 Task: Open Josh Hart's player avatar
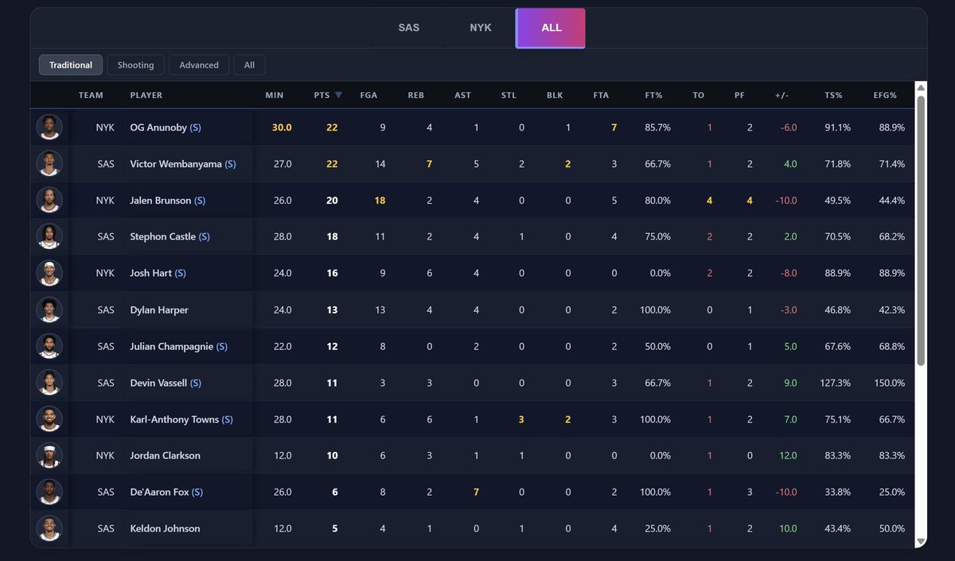49,273
